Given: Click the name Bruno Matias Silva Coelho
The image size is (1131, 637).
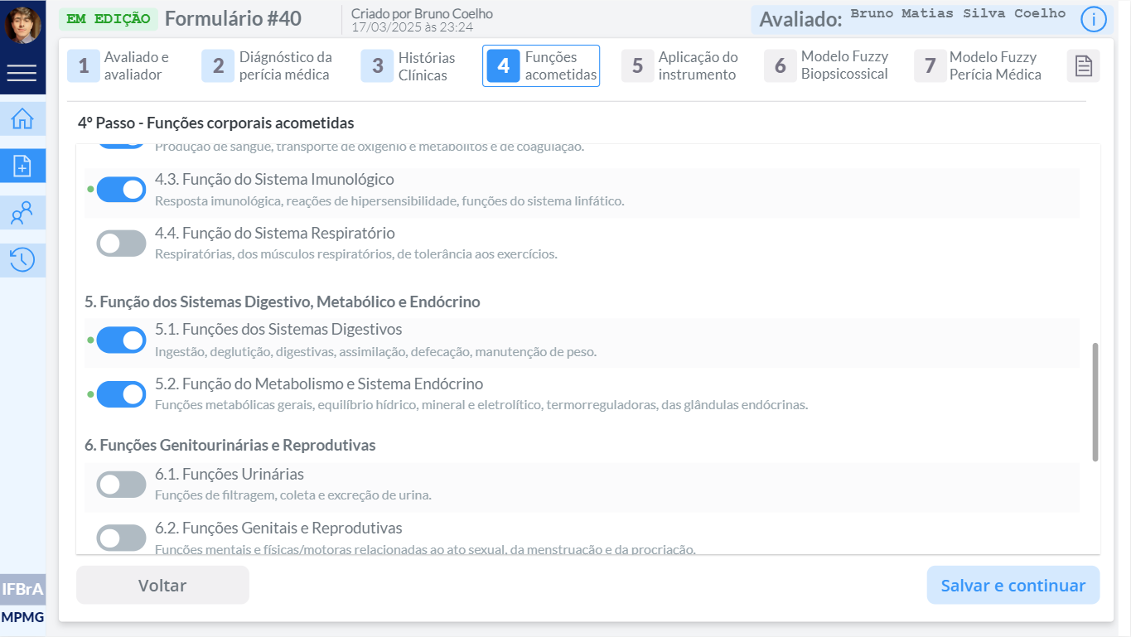Looking at the screenshot, I should point(958,14).
